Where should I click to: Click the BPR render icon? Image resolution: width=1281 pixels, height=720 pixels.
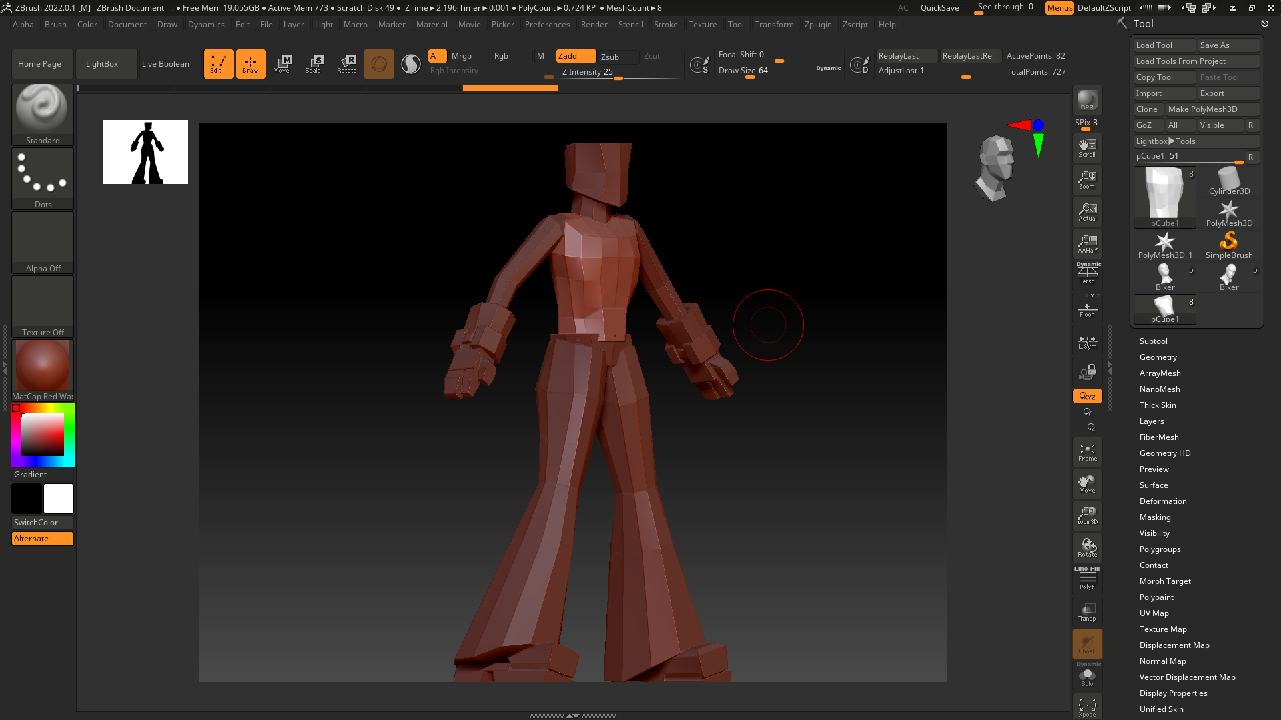pos(1087,100)
